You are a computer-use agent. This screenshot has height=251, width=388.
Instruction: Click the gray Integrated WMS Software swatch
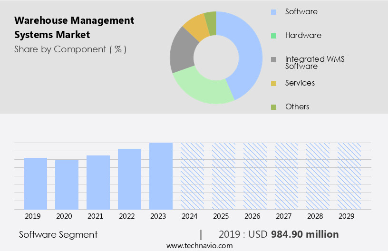(273, 60)
